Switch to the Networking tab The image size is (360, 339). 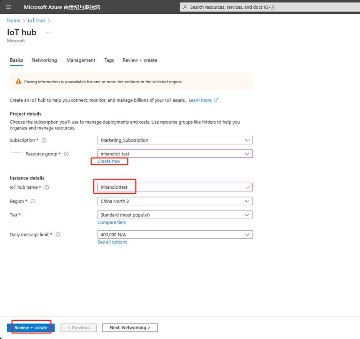tap(44, 60)
